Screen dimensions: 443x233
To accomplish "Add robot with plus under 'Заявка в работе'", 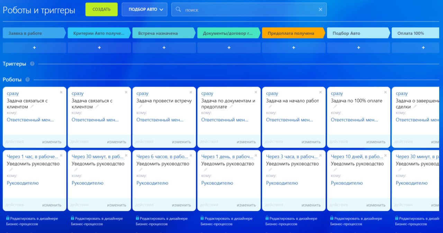I will click(34, 48).
